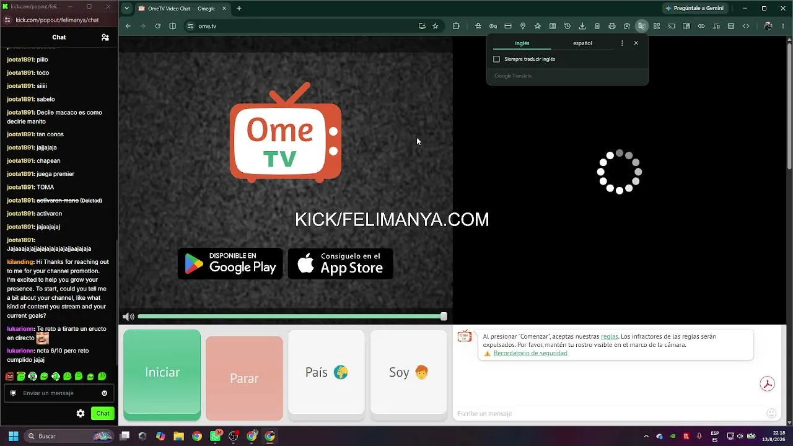Open the Kick chat emoji picker

pyautogui.click(x=104, y=393)
